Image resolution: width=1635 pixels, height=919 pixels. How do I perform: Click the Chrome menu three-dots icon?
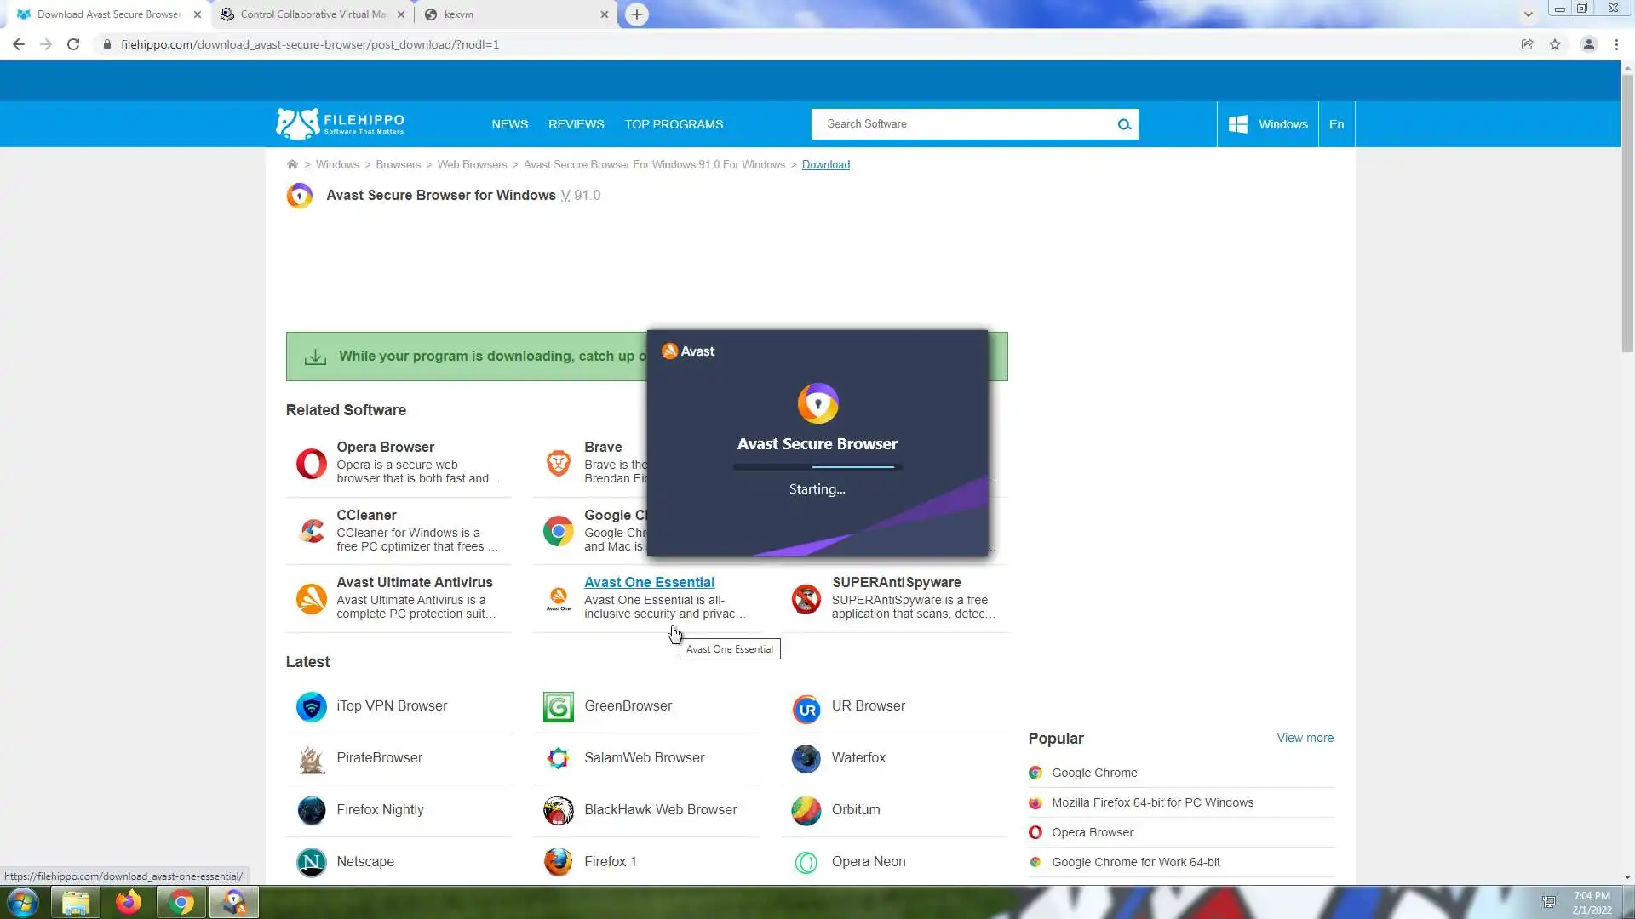1616,44
